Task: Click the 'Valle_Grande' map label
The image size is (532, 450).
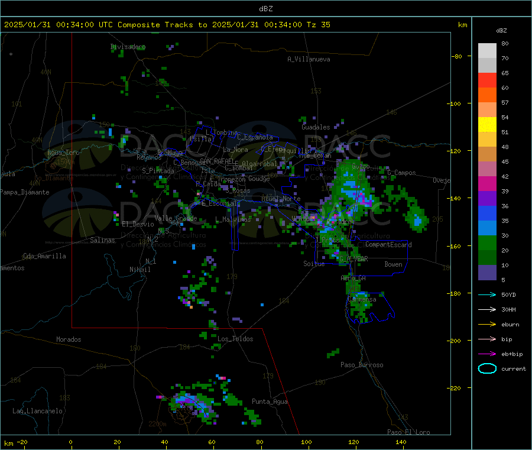Action: coord(176,218)
